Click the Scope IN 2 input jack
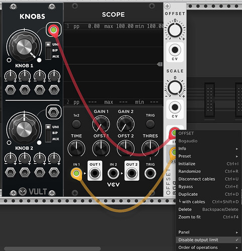This screenshot has width=242, height=251. click(113, 173)
